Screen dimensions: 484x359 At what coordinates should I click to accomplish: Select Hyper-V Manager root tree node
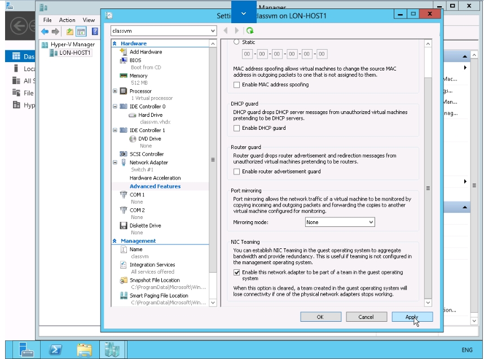tap(73, 45)
